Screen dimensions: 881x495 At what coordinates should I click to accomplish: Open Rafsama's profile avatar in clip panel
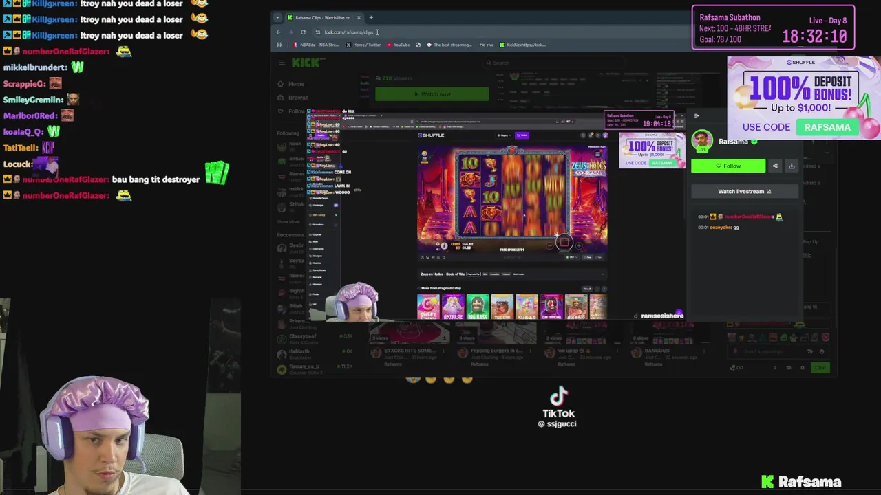(x=703, y=141)
